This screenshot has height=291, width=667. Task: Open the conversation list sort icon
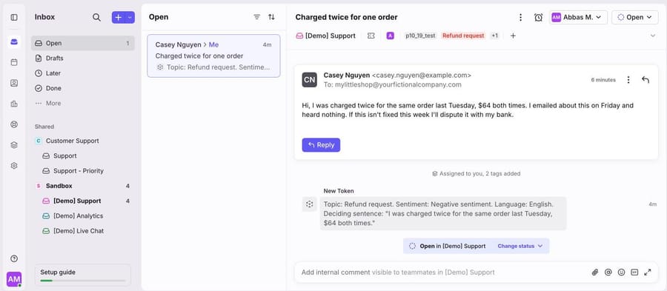click(271, 17)
